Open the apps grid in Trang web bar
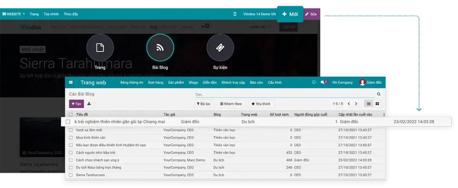This screenshot has width=458, height=188. pos(71,83)
